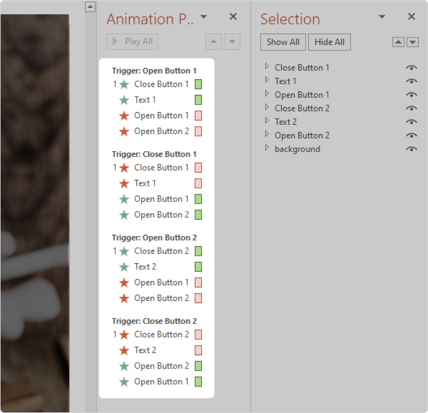Expand Text 2 group in Selection pane

pyautogui.click(x=267, y=121)
